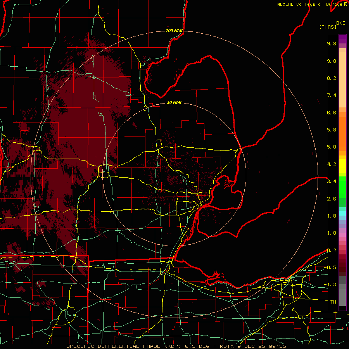Click the cyan segment of the color bar
This screenshot has width=349, height=349.
(342, 213)
